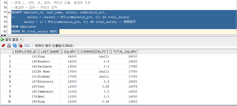Viewport: 237px width, 106px height.
Task: Select row number 6 header
Action: 6,81
